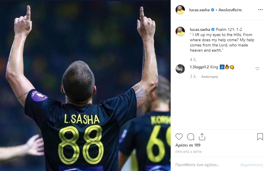The height and width of the screenshot is (171, 267).
Task: Open the 1.3logpi1.2 username link
Action: 199,67
